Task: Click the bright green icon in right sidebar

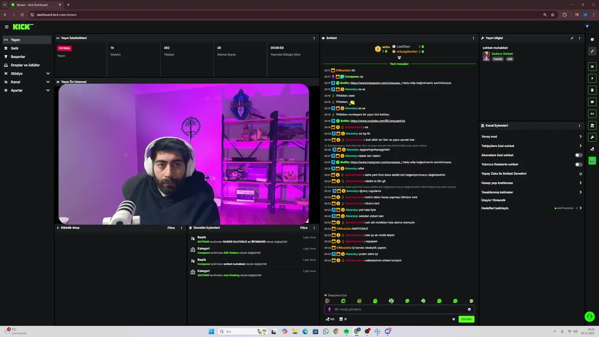Action: [x=592, y=161]
